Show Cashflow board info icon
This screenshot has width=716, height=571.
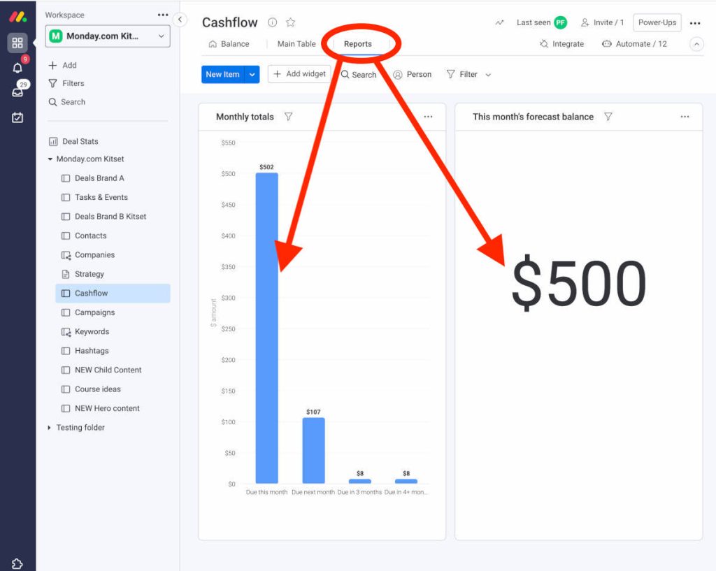273,22
